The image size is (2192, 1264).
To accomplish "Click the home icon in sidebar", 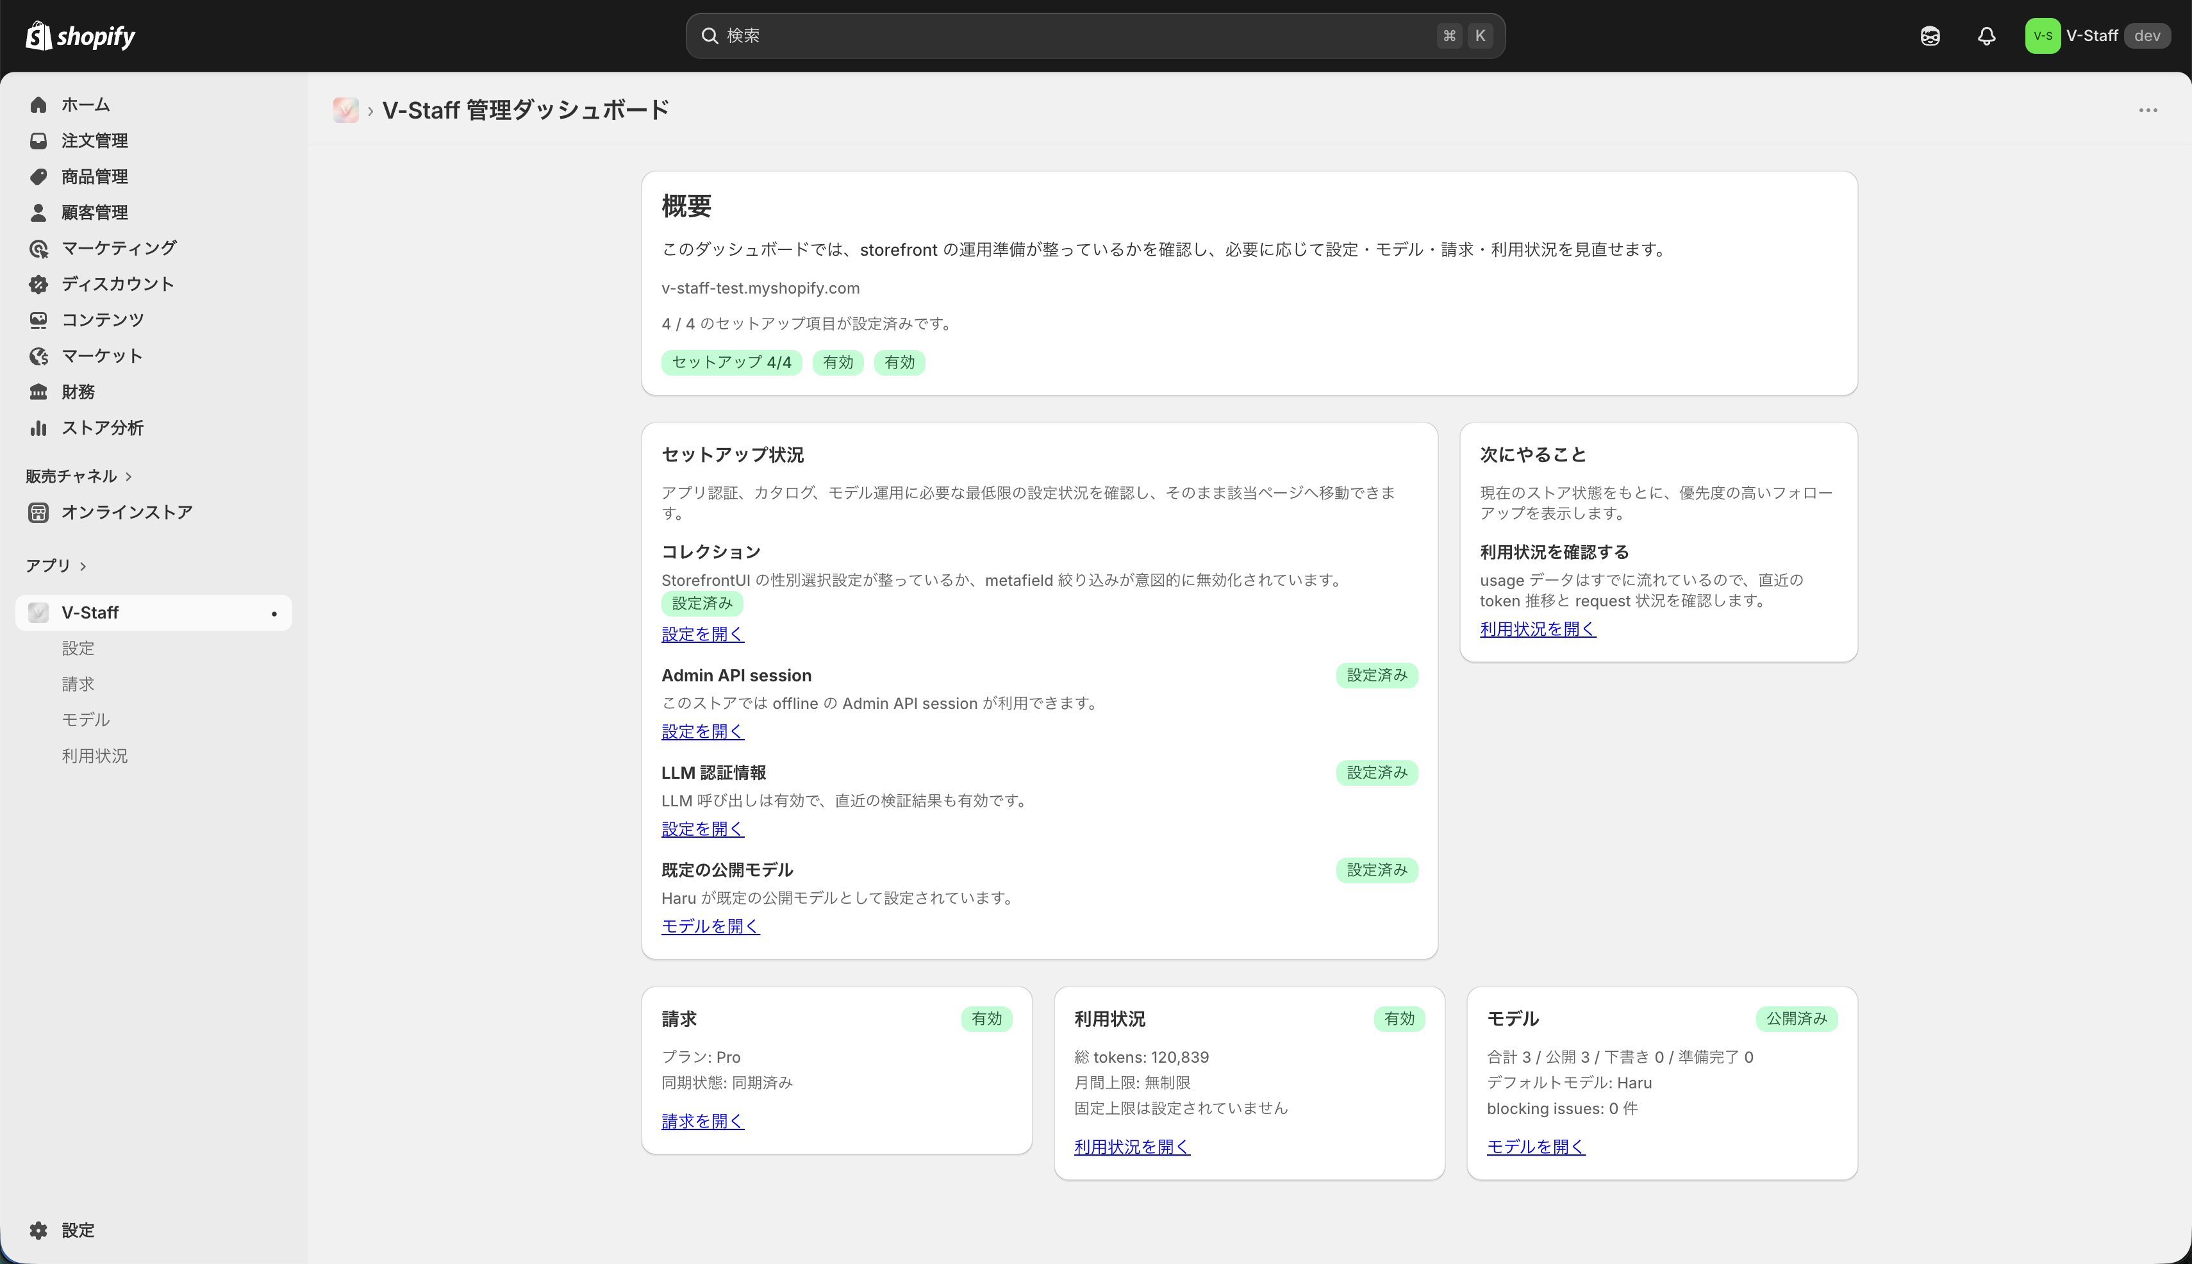I will click(x=38, y=105).
